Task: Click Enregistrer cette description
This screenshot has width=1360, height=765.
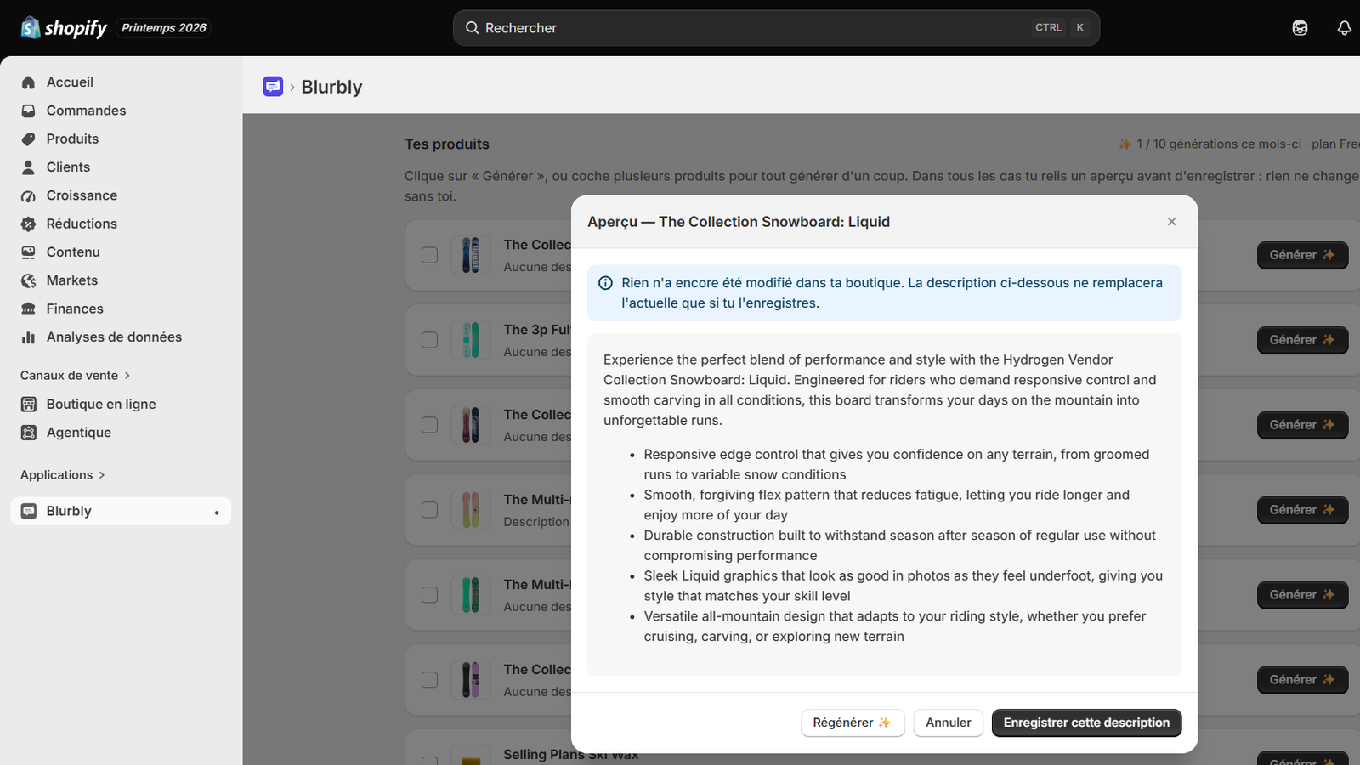Action: [x=1086, y=722]
